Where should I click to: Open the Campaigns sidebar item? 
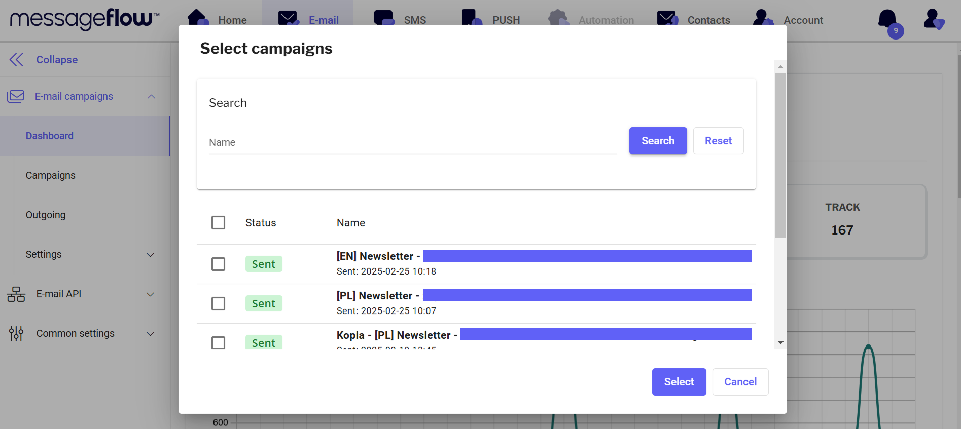(x=51, y=176)
